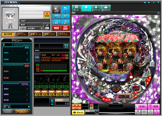This screenshot has height=116, width=162.
Task: Click the 機種説明 button
Action: tap(66, 46)
